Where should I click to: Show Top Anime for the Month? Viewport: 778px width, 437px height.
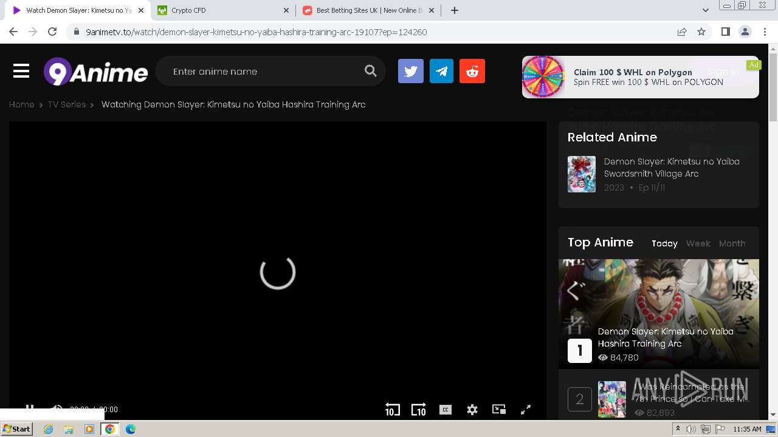point(732,243)
